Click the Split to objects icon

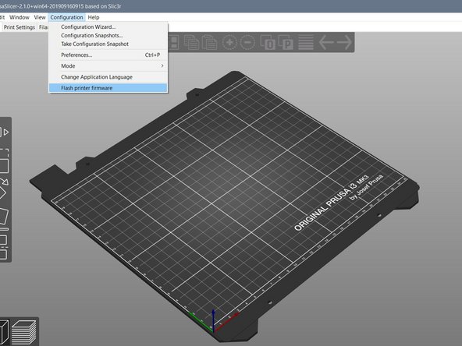tap(268, 42)
